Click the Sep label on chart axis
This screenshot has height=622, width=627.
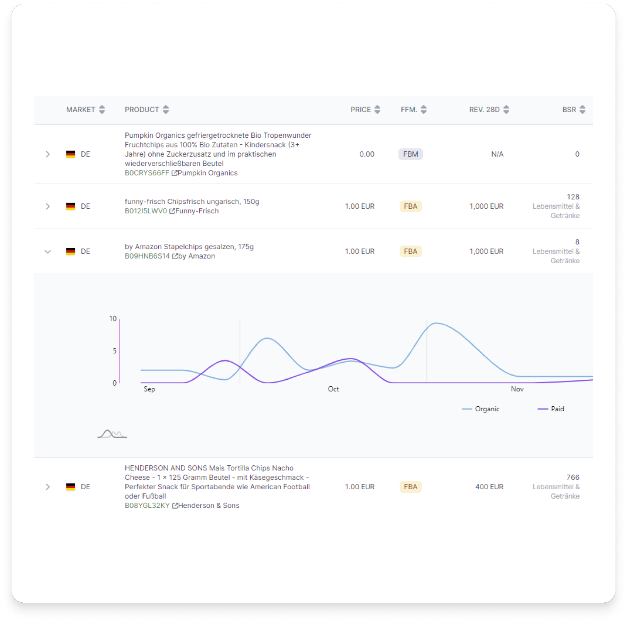tap(149, 389)
